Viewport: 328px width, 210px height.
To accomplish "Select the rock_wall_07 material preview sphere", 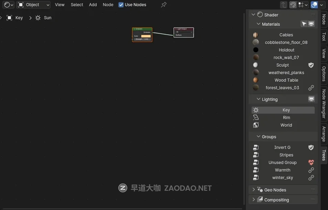I will tap(256, 57).
